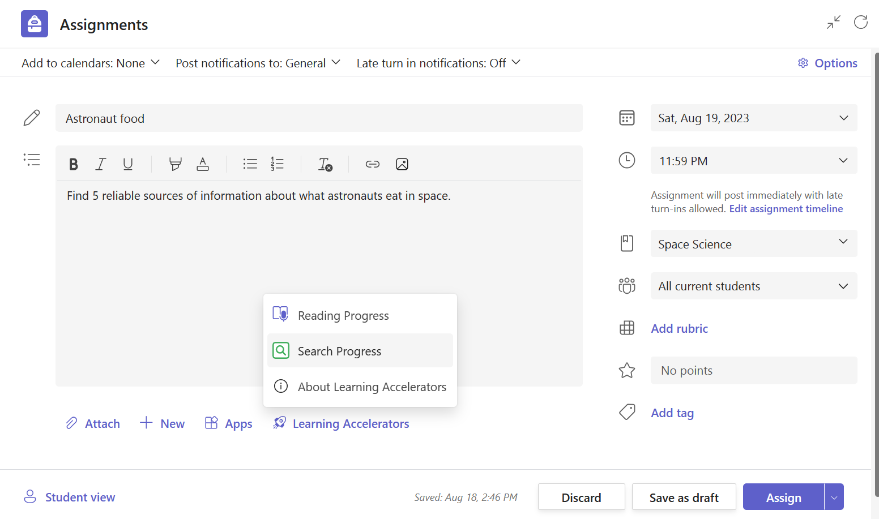This screenshot has height=519, width=879.
Task: Insert a link into instructions
Action: pyautogui.click(x=372, y=164)
